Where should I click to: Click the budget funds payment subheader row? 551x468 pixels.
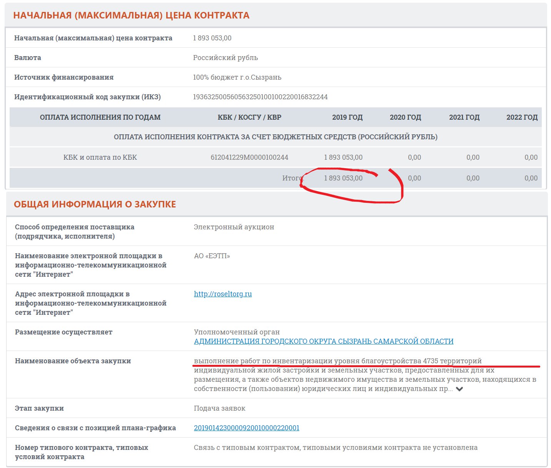click(x=275, y=137)
